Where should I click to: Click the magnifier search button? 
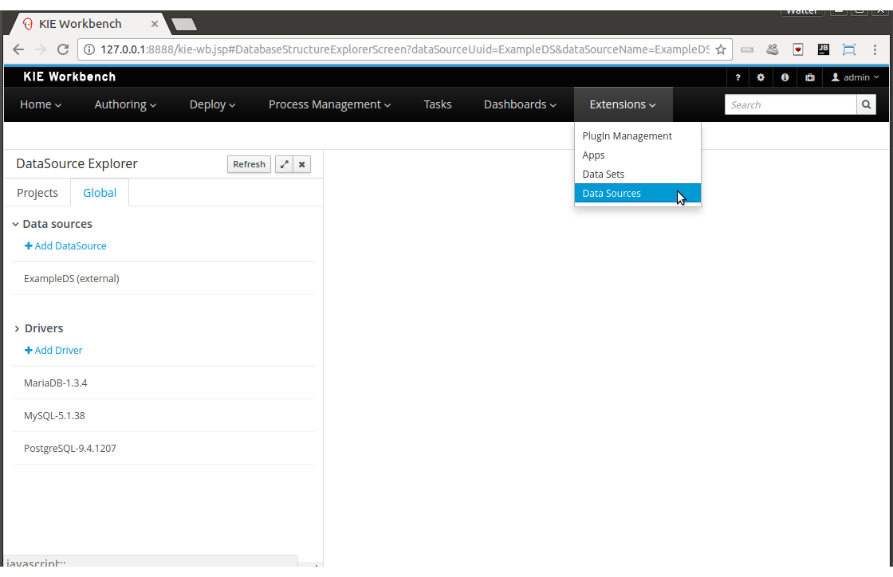pyautogui.click(x=866, y=104)
